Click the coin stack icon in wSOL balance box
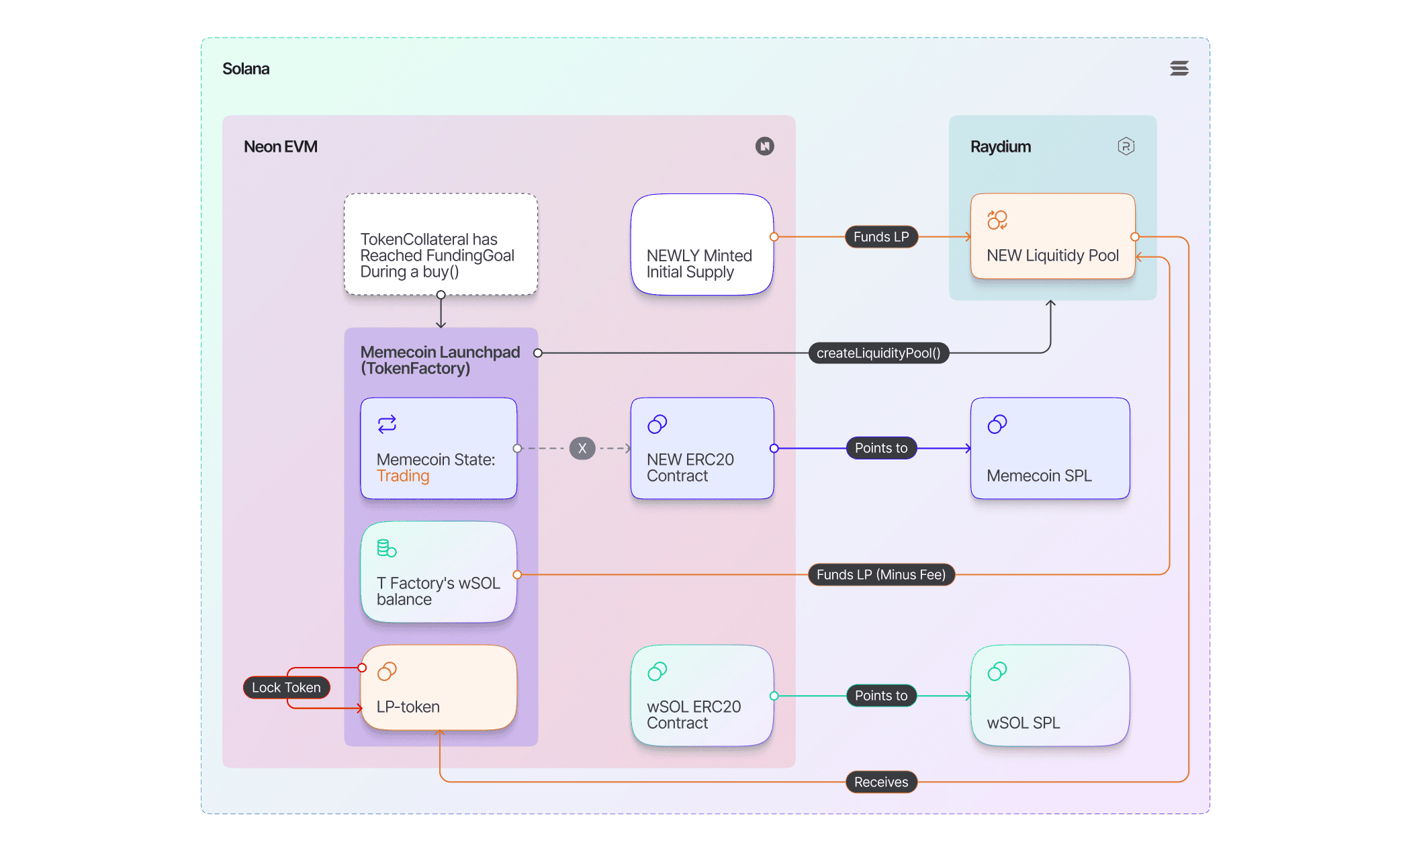This screenshot has width=1411, height=851. point(387,548)
